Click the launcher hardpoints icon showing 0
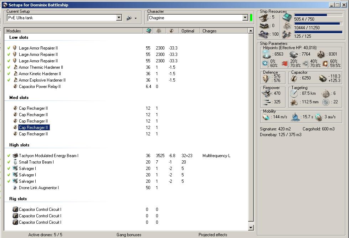Image resolution: width=349 pixels, height=238 pixels. (x=265, y=26)
